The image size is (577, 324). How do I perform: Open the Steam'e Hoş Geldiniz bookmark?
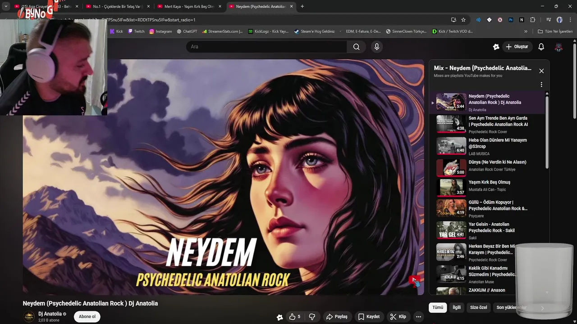tap(314, 31)
